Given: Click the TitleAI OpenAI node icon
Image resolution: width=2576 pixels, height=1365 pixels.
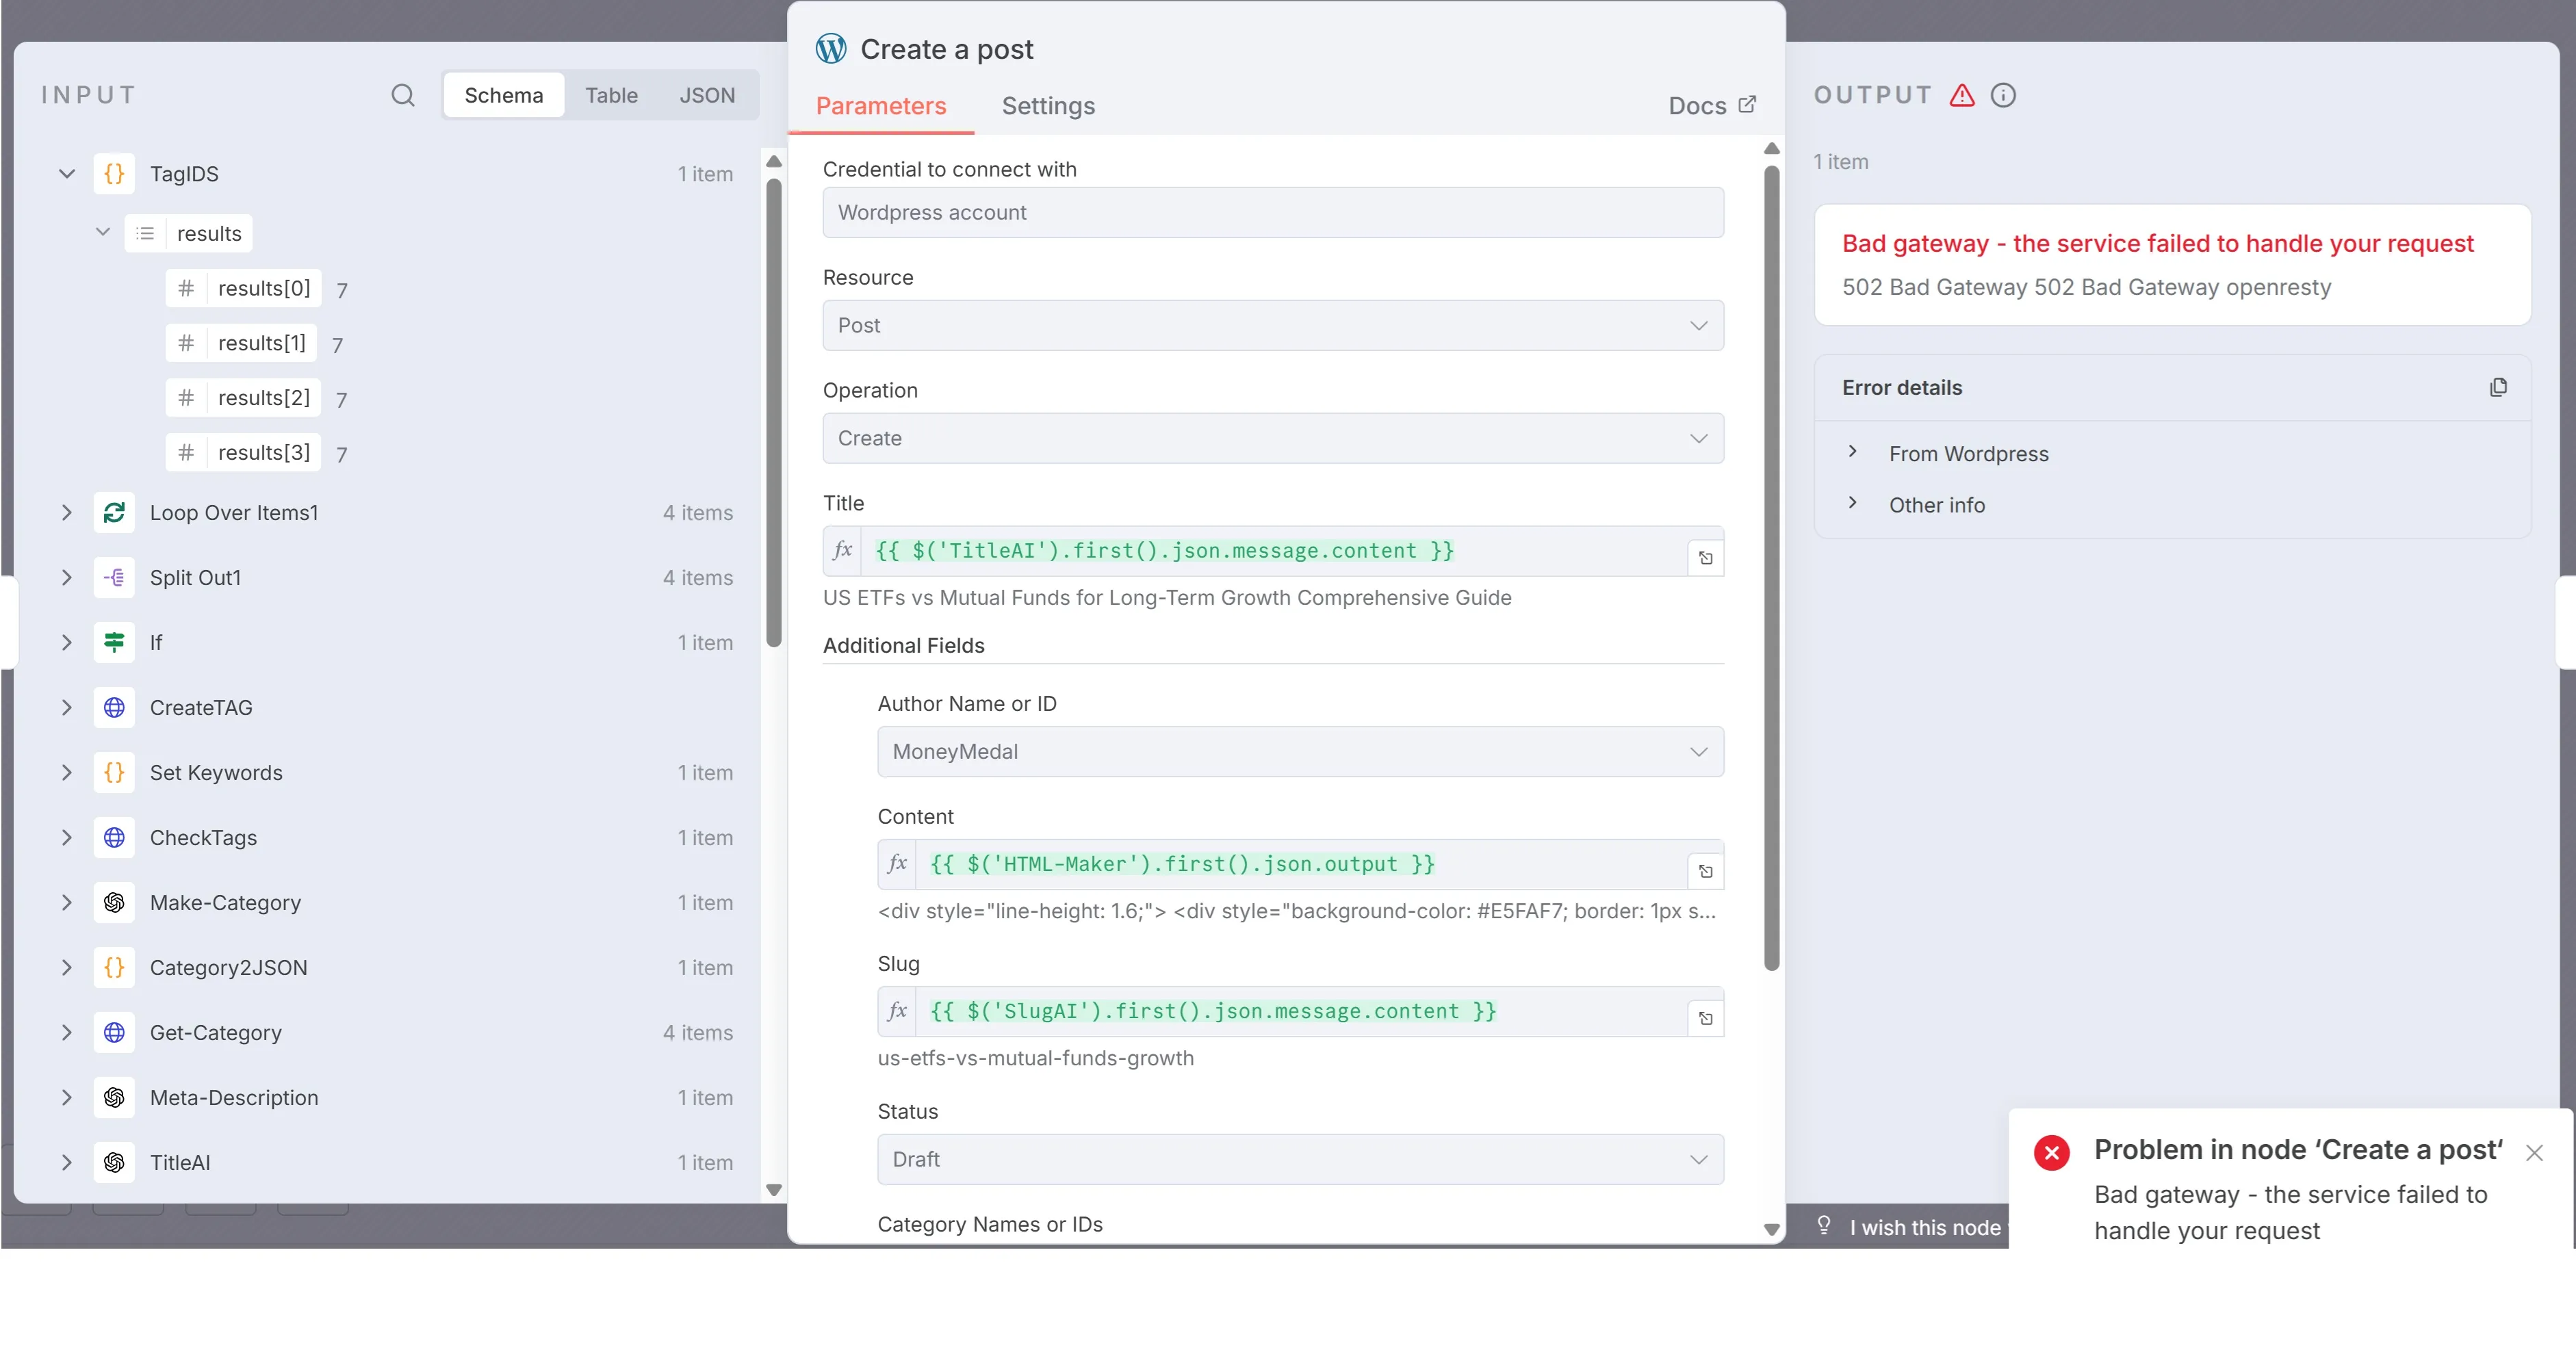Looking at the screenshot, I should [114, 1162].
